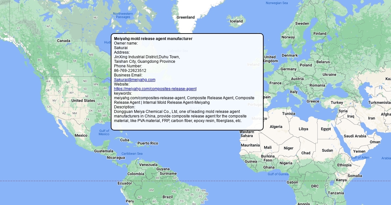The height and width of the screenshot is (205, 391).
Task: Click the Tanzania map label
Action: [x=336, y=193]
